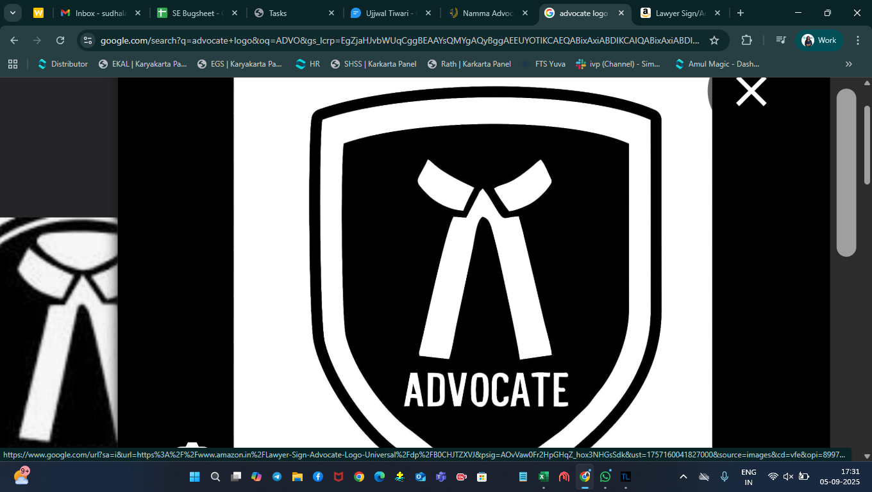Expand the hidden bookmarks overflow chevron
Viewport: 872px width, 492px height.
849,64
